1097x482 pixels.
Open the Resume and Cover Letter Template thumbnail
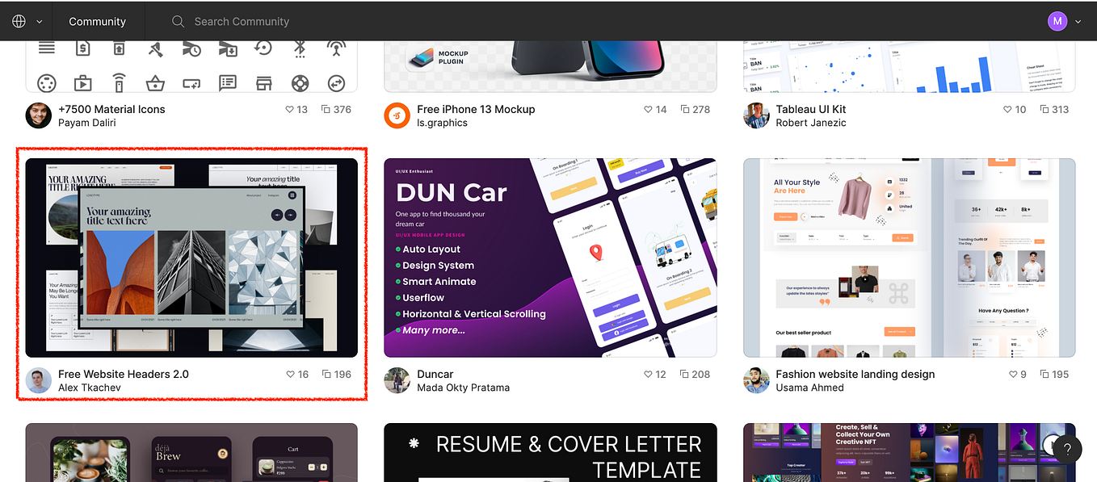[x=549, y=452]
